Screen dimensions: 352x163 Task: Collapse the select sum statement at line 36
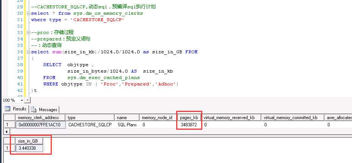coord(28,52)
